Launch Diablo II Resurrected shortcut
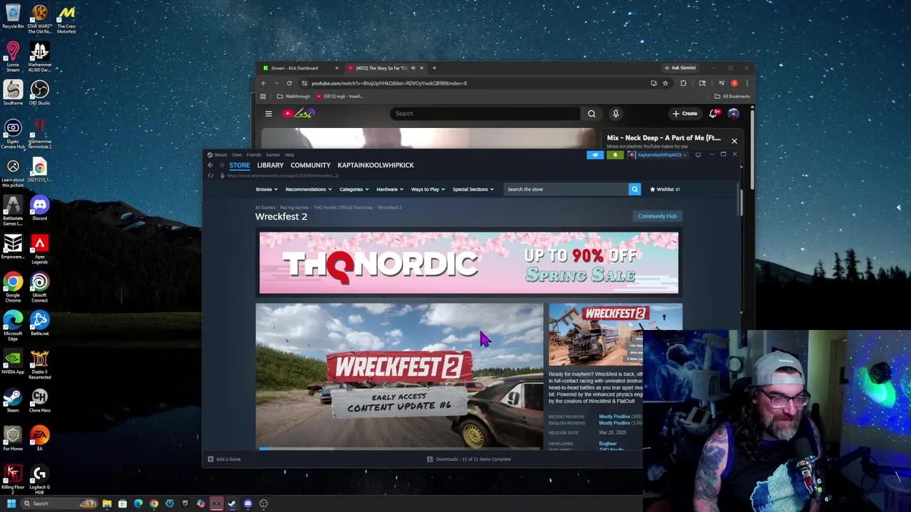911x512 pixels. tap(40, 364)
